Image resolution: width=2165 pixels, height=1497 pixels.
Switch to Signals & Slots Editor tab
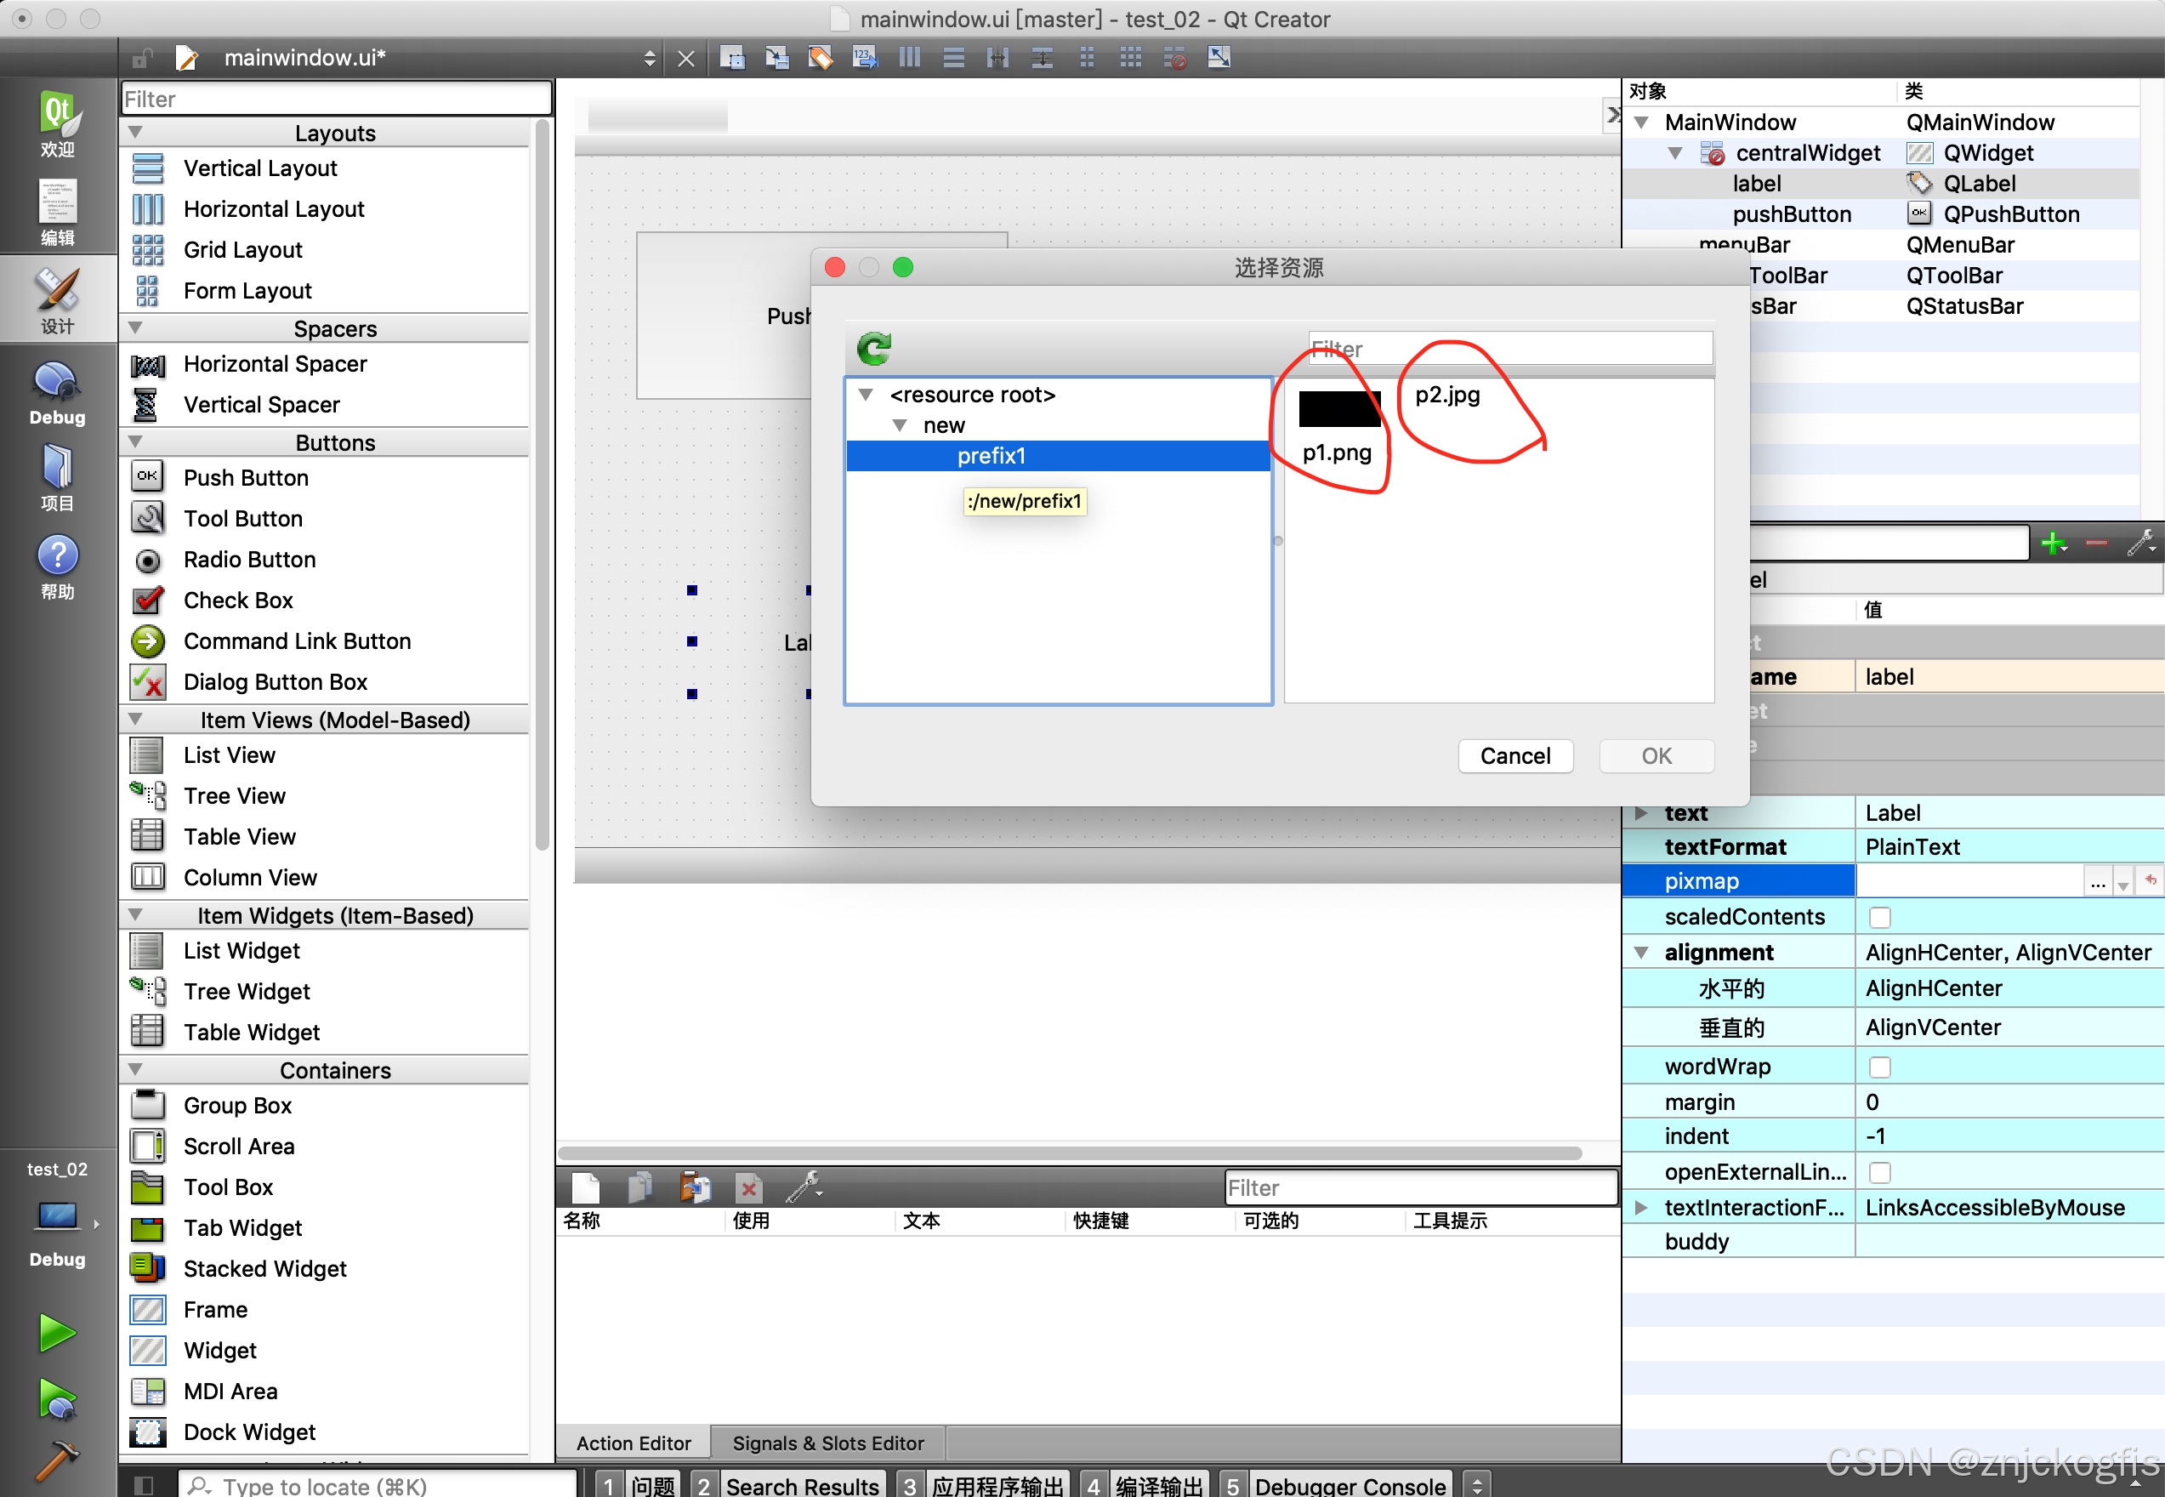(x=827, y=1443)
